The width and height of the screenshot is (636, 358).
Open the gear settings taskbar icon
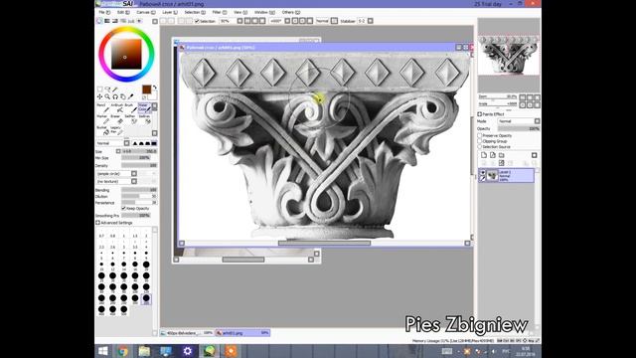pyautogui.click(x=188, y=351)
